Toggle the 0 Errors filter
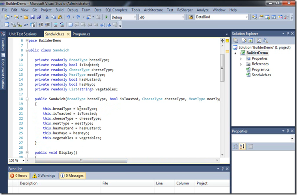Image resolution: width=297 pixels, height=195 pixels. (19, 176)
